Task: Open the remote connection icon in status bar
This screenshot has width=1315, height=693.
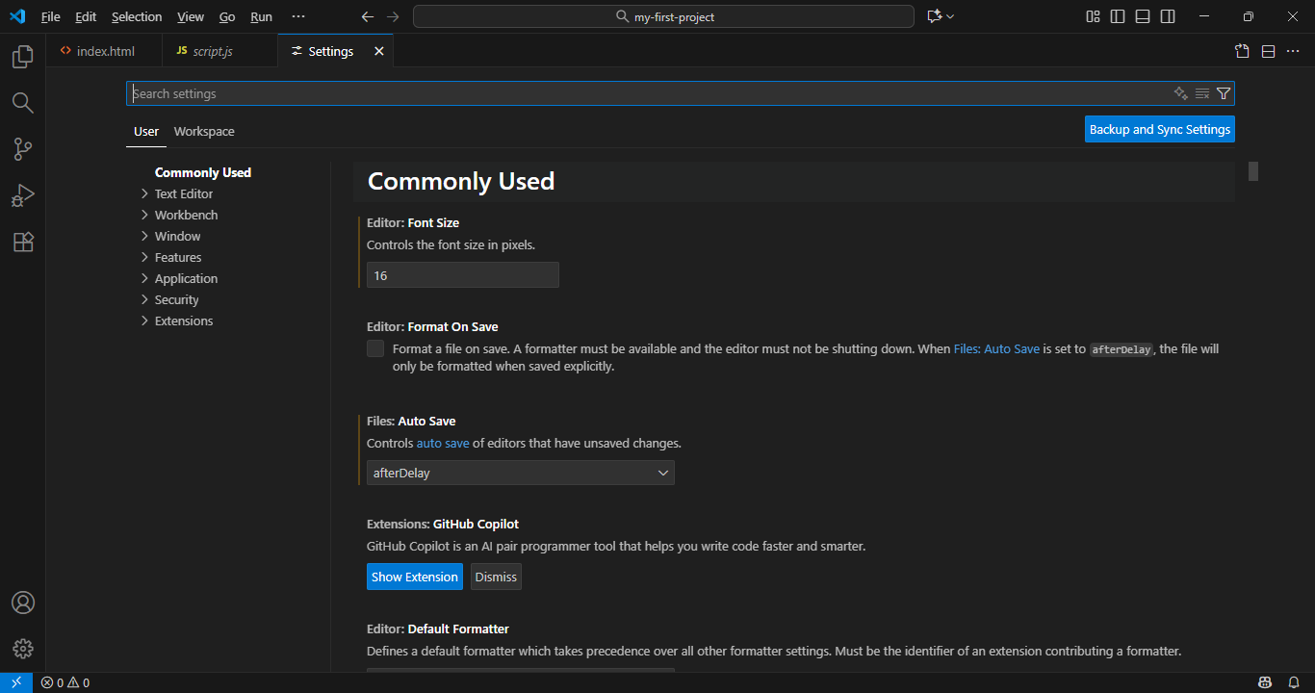Action: (14, 681)
